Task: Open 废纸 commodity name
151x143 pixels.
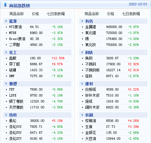Action: 89,101
